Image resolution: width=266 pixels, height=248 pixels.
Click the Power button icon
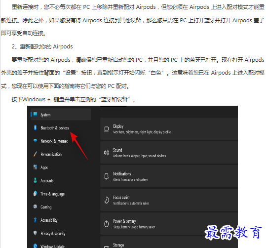pos(107,224)
